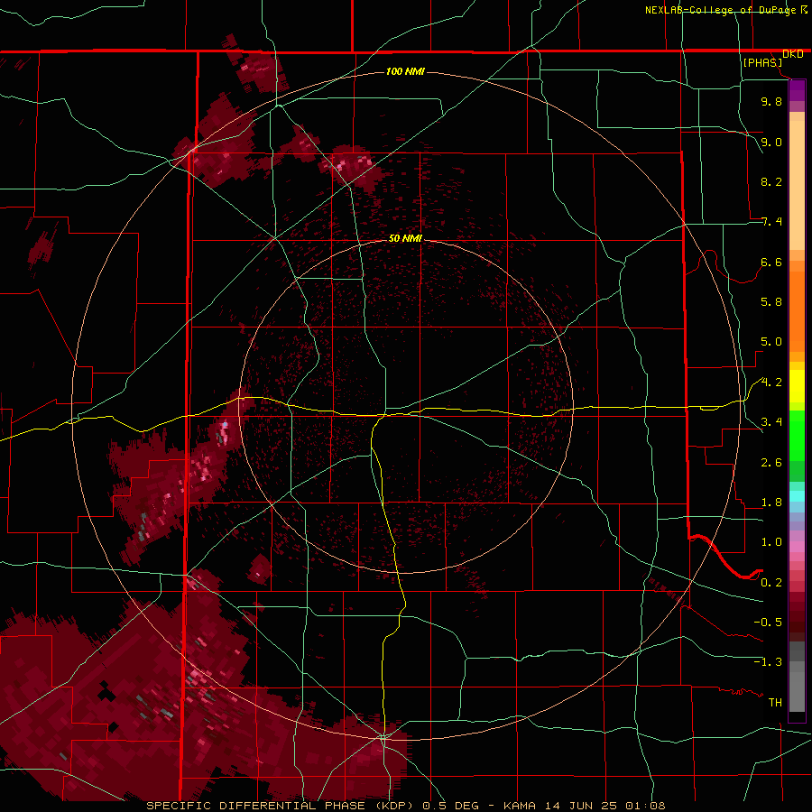Image resolution: width=812 pixels, height=812 pixels.
Task: Select the 5.0 legend value
Action: (771, 342)
